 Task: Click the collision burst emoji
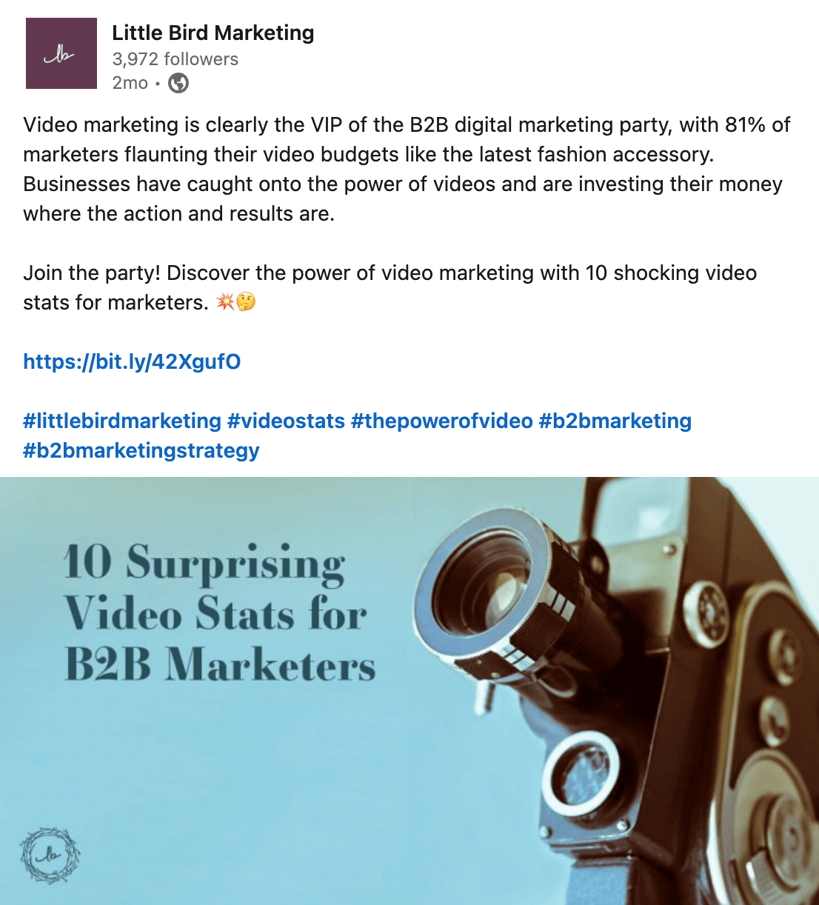click(x=224, y=302)
